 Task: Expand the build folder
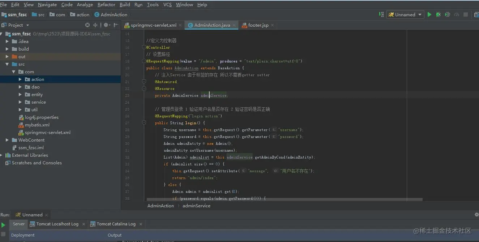click(7, 49)
